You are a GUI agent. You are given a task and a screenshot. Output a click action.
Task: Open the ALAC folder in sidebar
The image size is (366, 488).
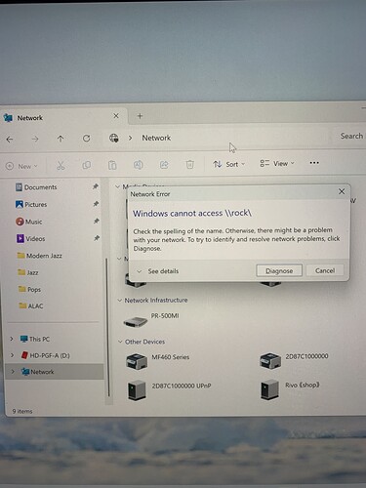[x=31, y=305]
